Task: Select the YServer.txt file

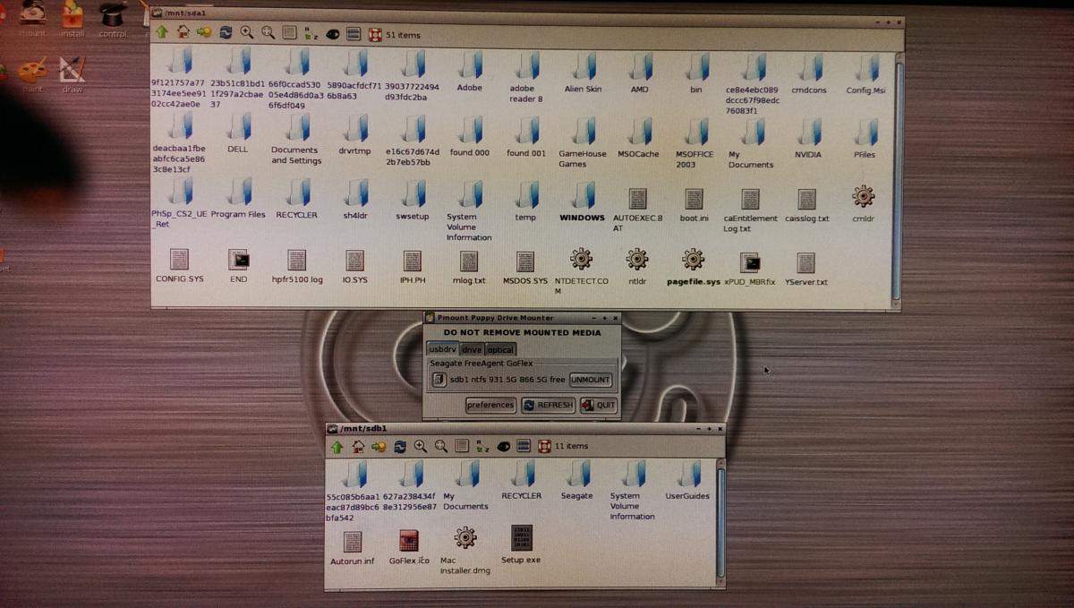Action: pos(806,269)
